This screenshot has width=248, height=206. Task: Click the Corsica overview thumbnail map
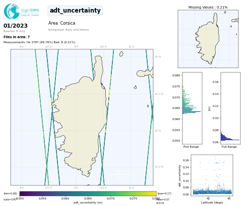(208, 39)
